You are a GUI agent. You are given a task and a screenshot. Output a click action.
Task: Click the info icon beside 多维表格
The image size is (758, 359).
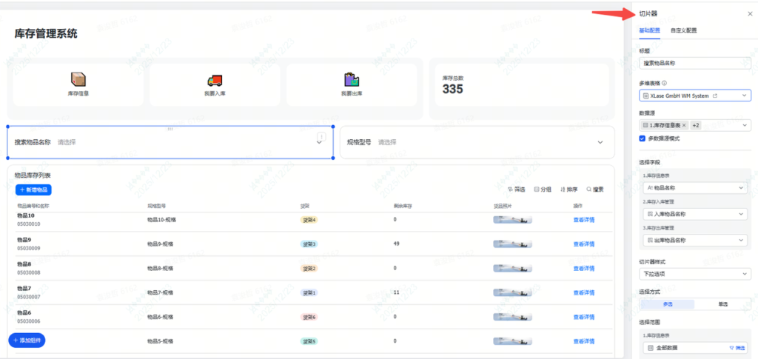click(x=664, y=83)
